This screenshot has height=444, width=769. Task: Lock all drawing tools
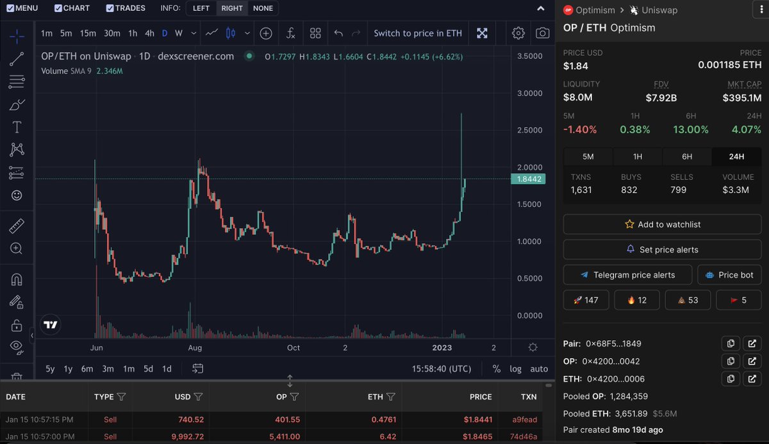(x=17, y=325)
